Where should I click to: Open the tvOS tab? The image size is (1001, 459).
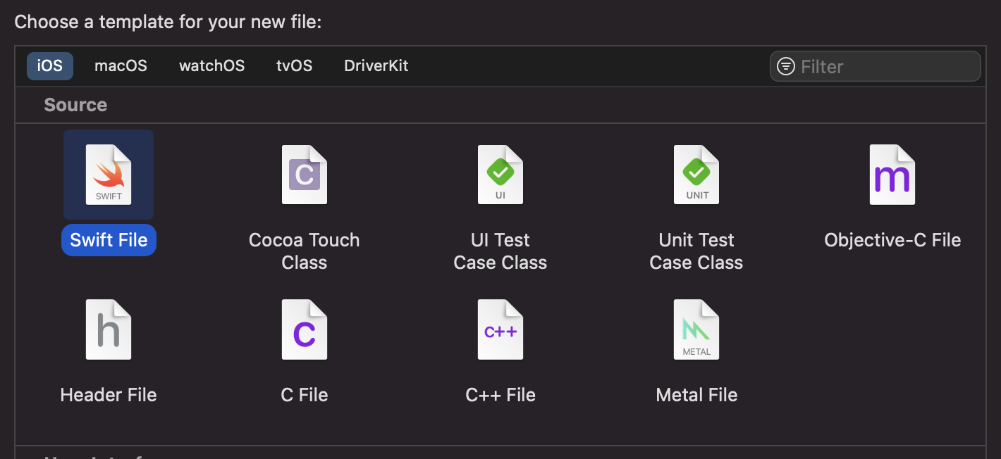(x=294, y=66)
